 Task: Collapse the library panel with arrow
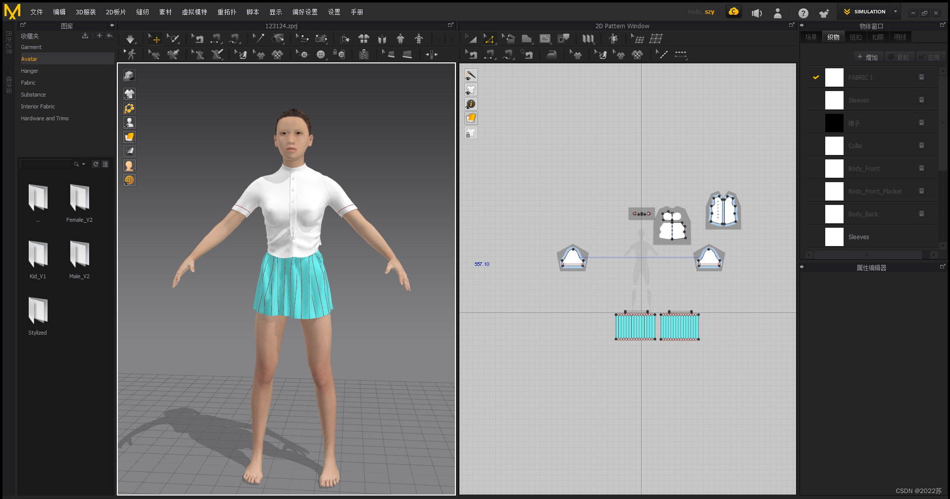pyautogui.click(x=112, y=25)
